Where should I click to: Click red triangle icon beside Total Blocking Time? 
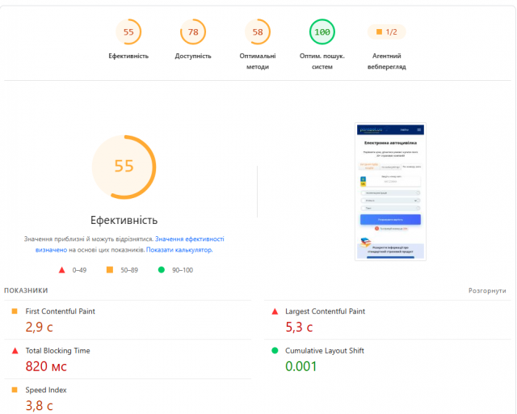pyautogui.click(x=15, y=350)
